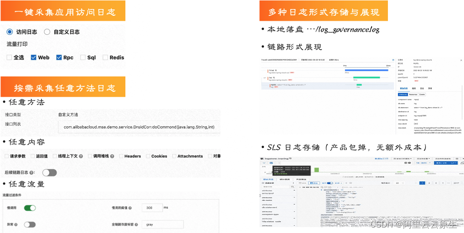Click help icon next to 后续链路日志

pos(32,172)
